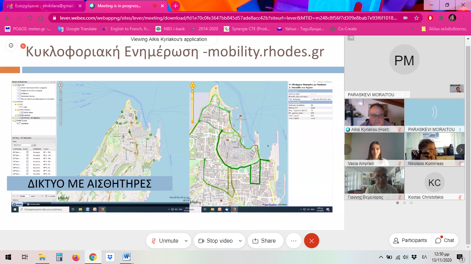Expand audio options arrow beside Unmute
The width and height of the screenshot is (471, 264).
pos(186,241)
